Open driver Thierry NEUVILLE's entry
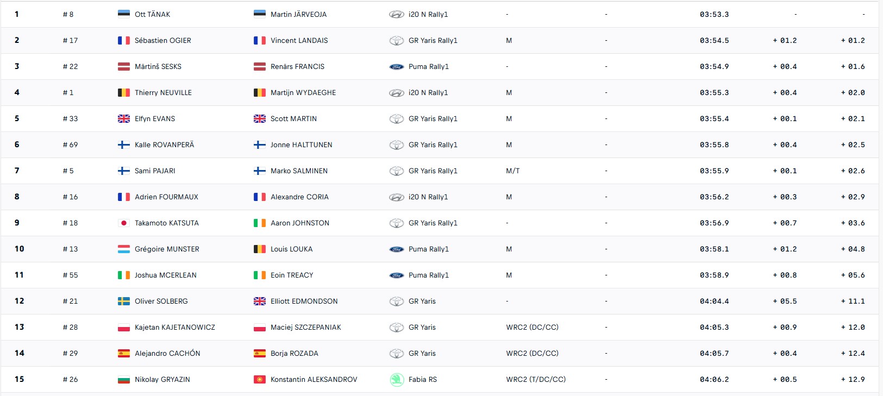 click(x=163, y=93)
